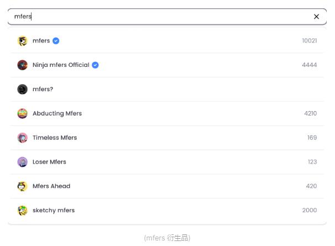Click the mfers? dark avatar icon
Image resolution: width=335 pixels, height=246 pixels.
tap(22, 90)
